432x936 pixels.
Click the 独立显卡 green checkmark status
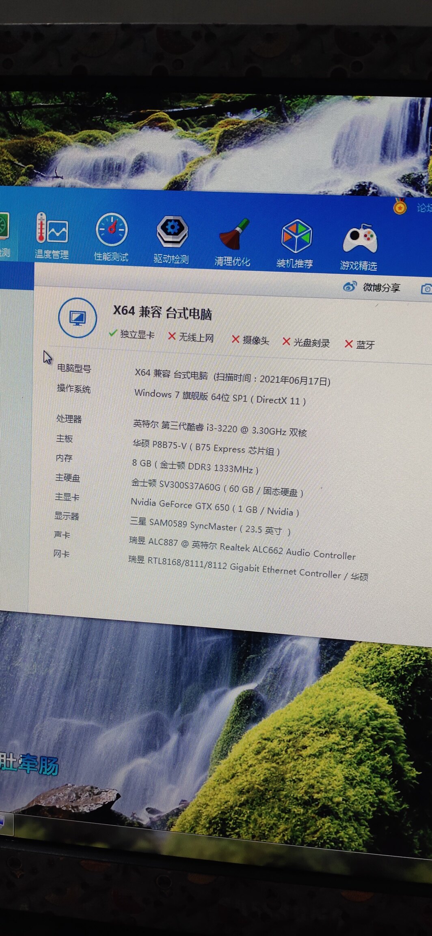132,334
